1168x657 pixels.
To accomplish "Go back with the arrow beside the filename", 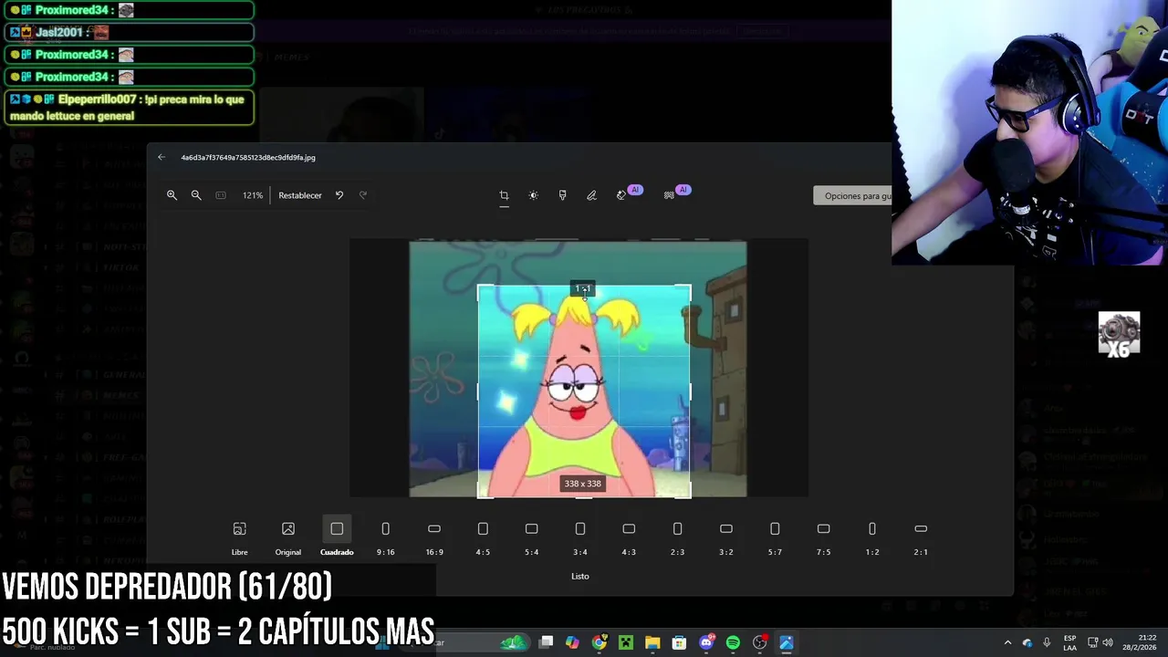I will 162,157.
